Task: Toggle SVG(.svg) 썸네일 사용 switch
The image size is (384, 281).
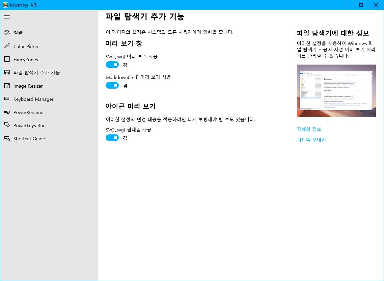Action: click(x=112, y=138)
